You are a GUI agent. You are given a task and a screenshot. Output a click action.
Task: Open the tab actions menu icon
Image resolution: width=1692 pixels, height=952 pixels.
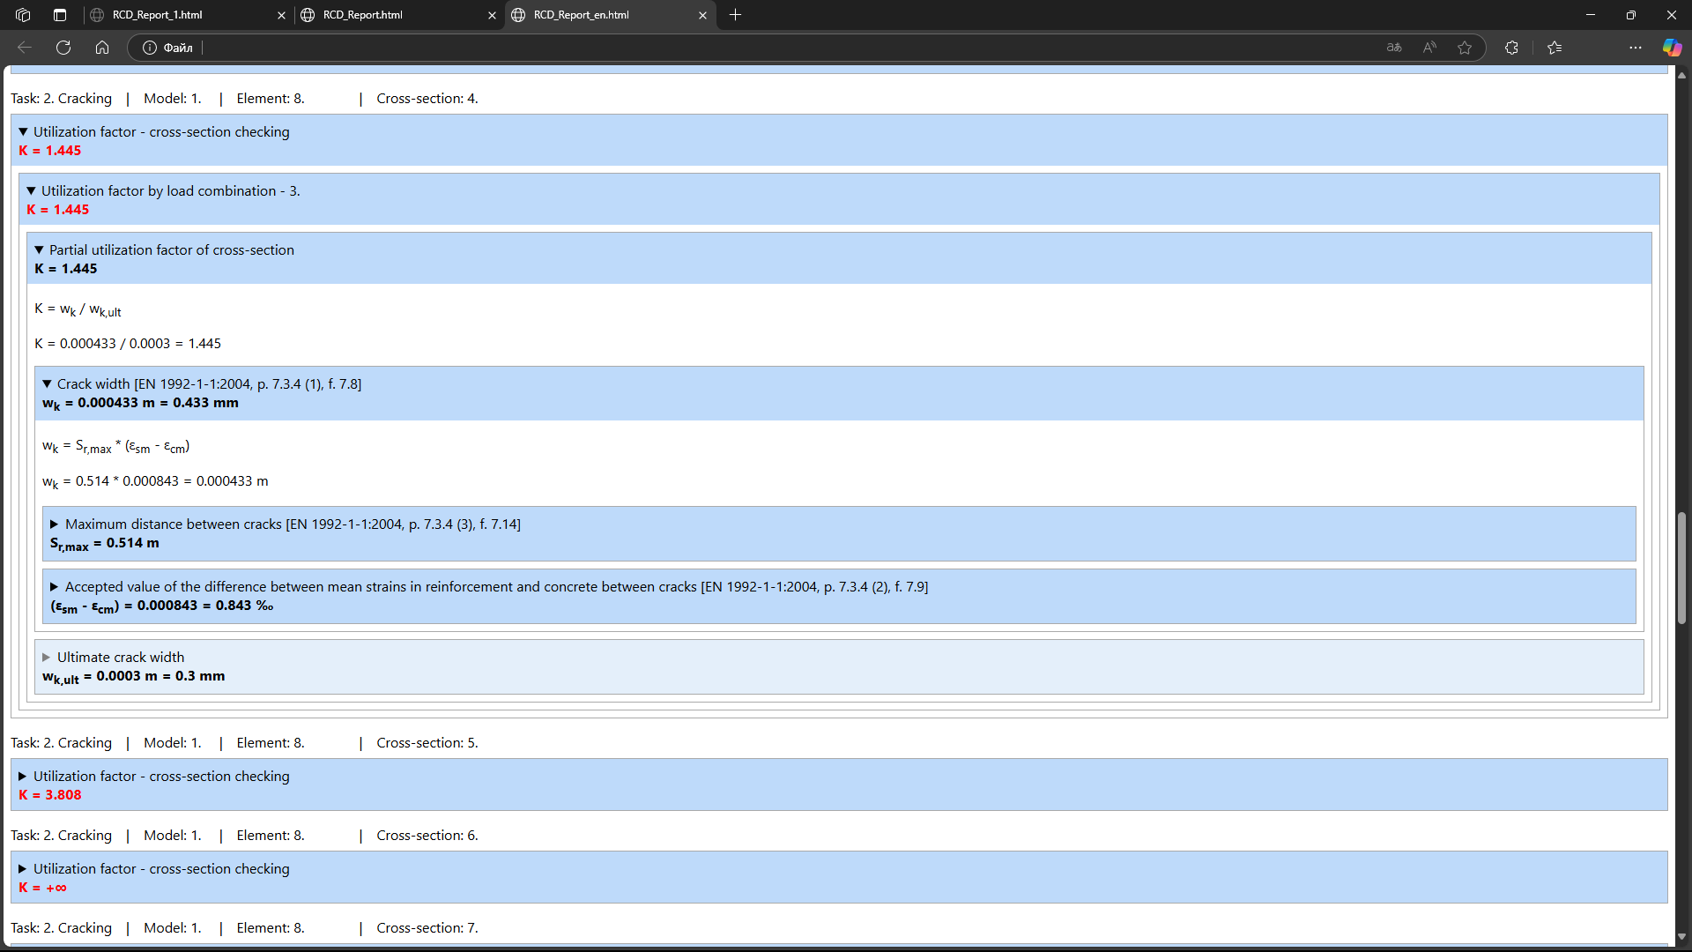[60, 15]
